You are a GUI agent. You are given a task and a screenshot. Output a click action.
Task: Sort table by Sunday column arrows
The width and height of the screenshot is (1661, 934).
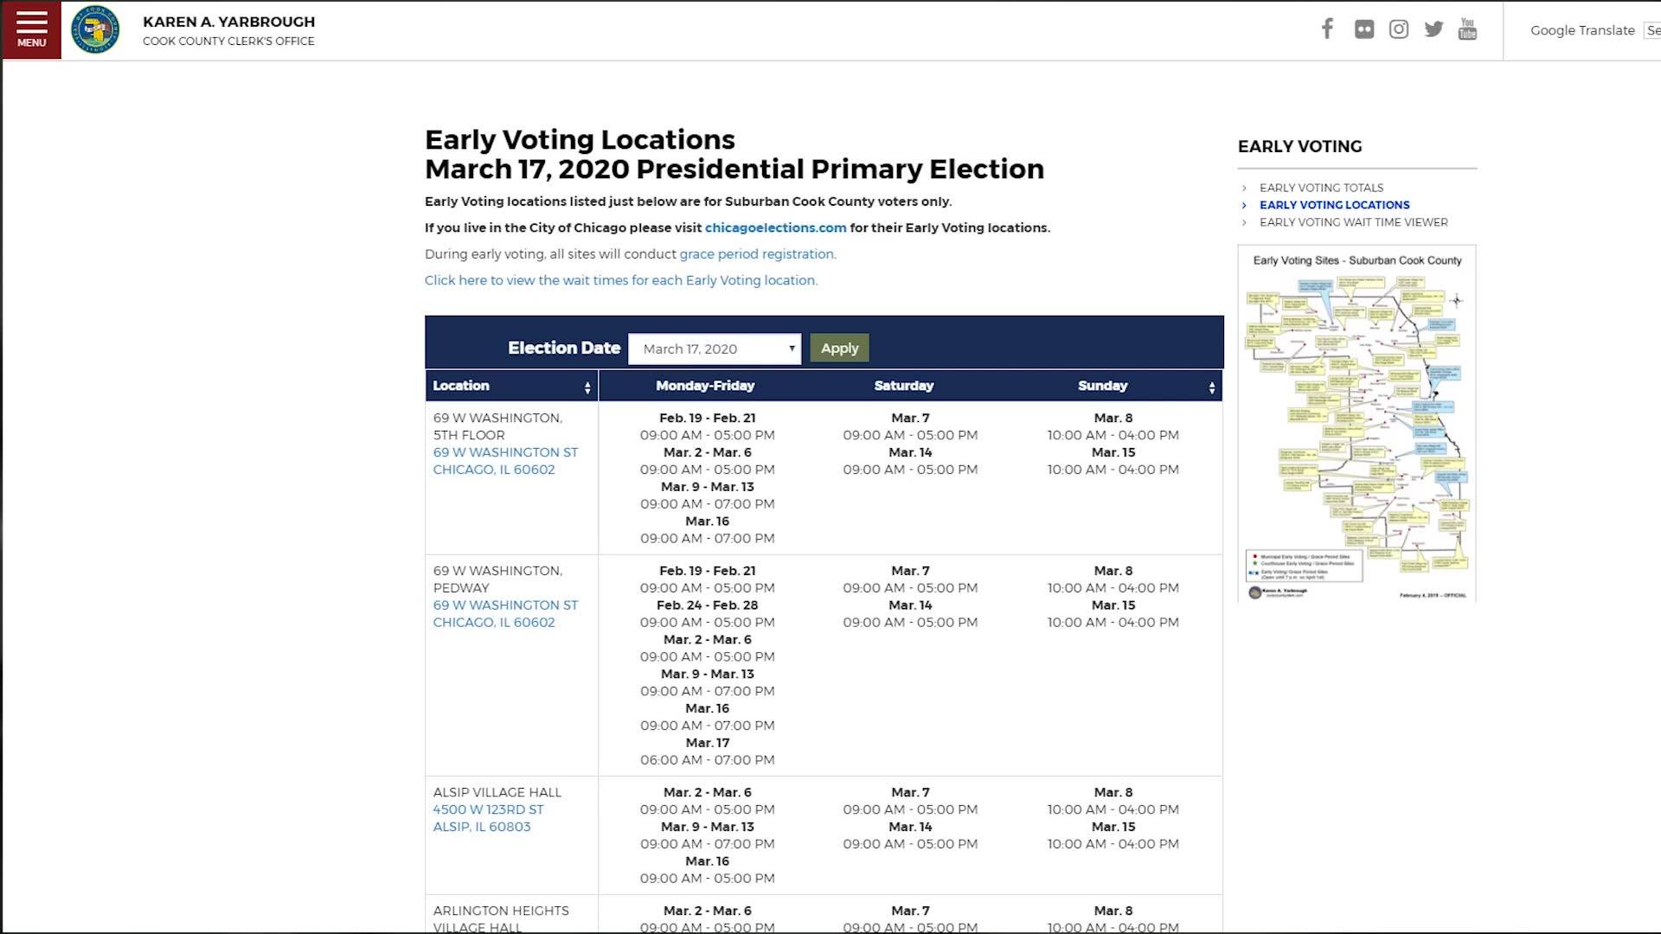tap(1212, 387)
